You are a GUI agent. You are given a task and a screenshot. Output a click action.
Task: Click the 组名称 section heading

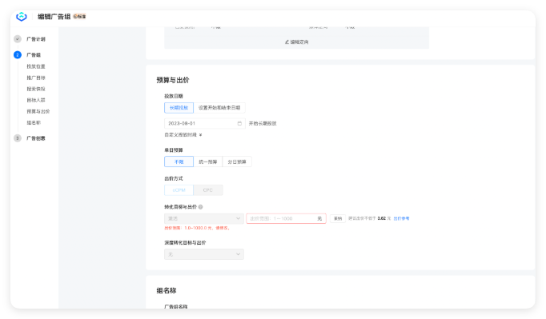click(167, 290)
